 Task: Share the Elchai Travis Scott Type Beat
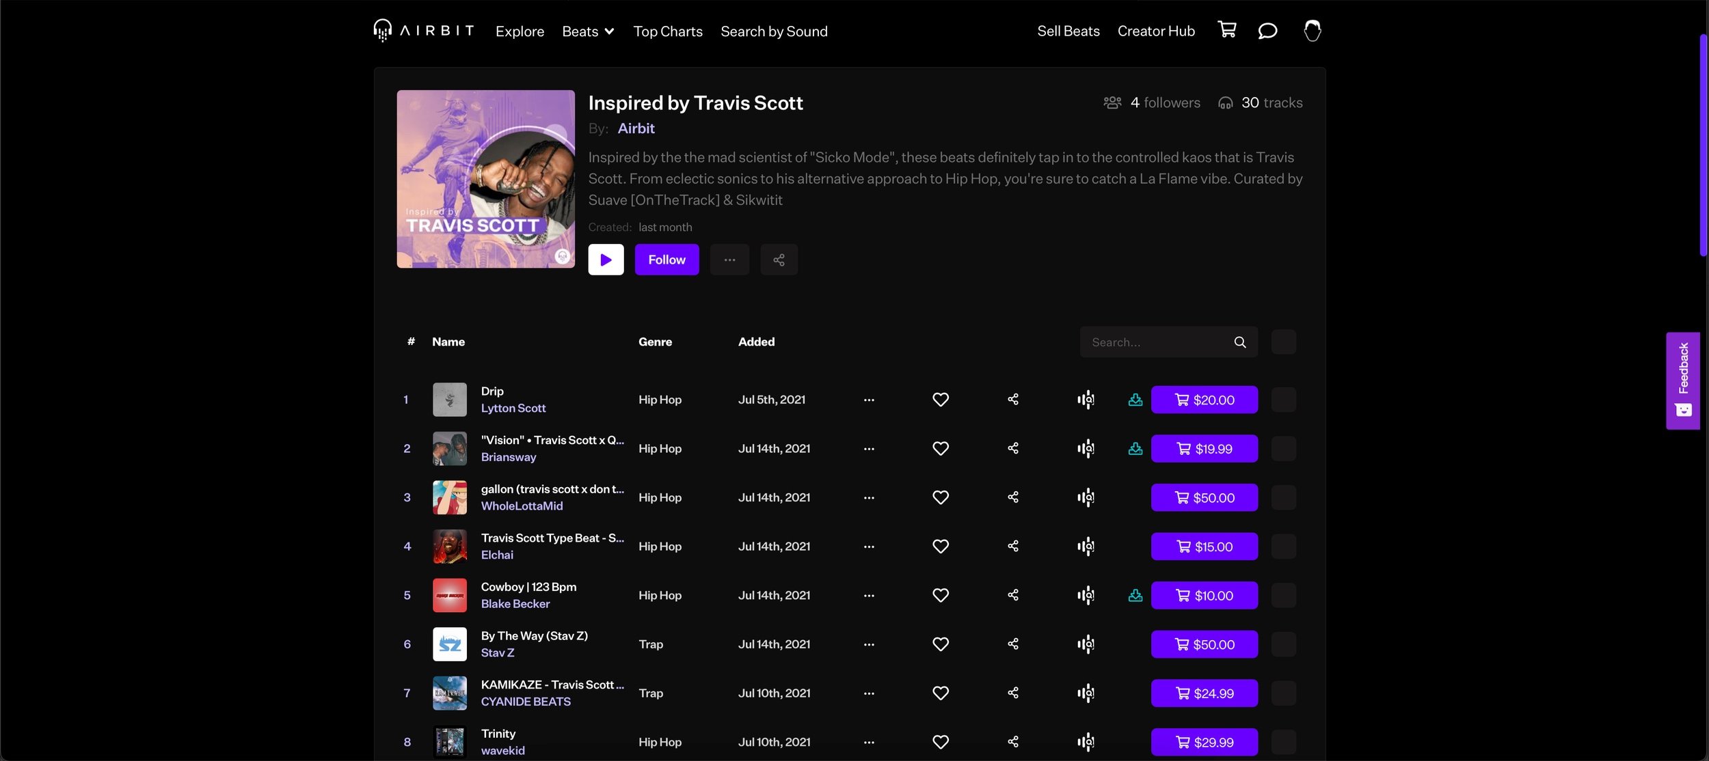[1013, 546]
